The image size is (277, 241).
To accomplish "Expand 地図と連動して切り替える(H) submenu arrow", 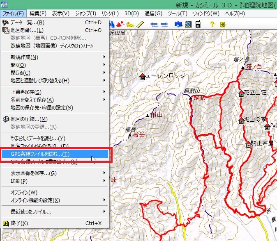I will click(x=104, y=80).
